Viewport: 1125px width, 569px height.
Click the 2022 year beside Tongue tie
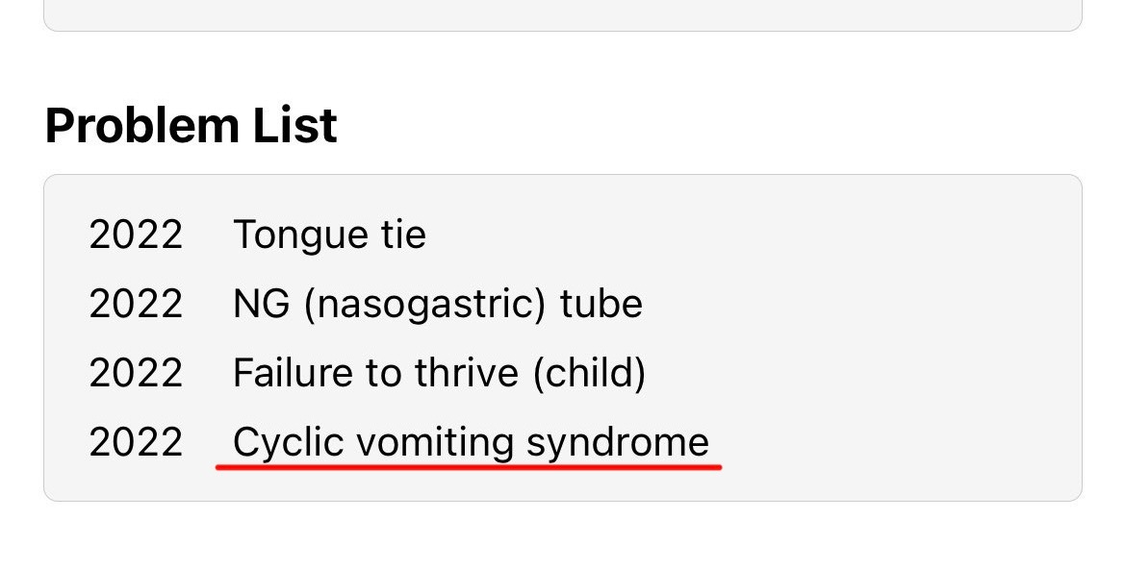tap(136, 235)
